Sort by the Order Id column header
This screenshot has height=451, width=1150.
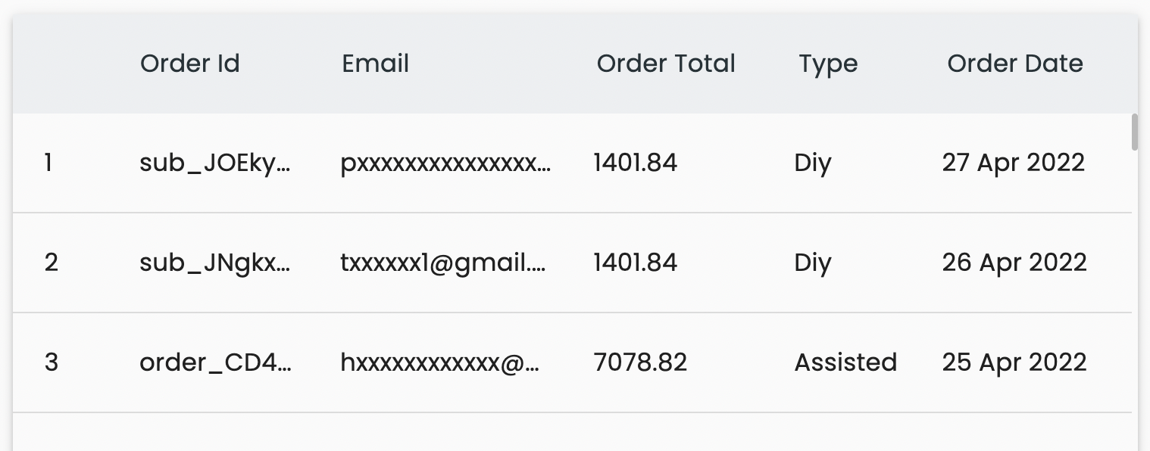point(189,64)
